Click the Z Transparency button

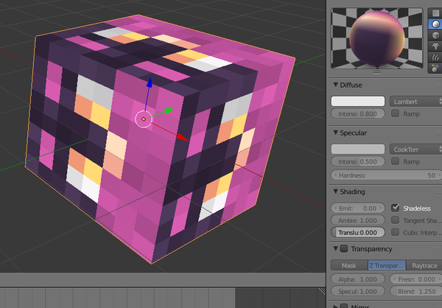tap(385, 265)
